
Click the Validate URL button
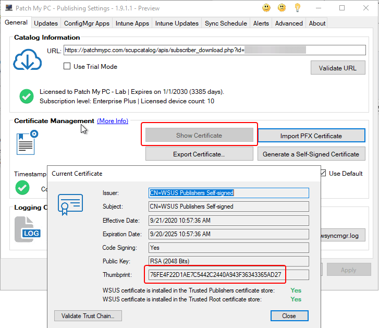coord(338,68)
